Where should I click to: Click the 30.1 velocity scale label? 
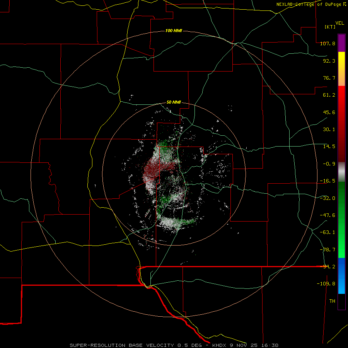329,130
